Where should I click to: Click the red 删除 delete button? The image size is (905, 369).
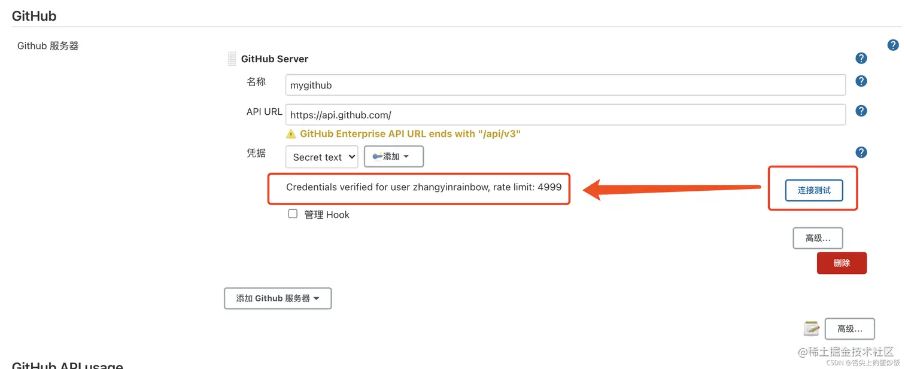click(842, 263)
